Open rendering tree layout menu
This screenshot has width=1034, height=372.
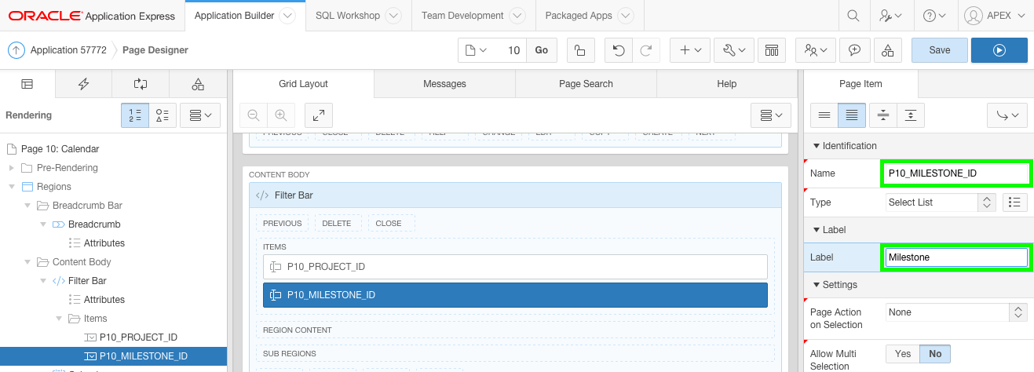pyautogui.click(x=200, y=115)
